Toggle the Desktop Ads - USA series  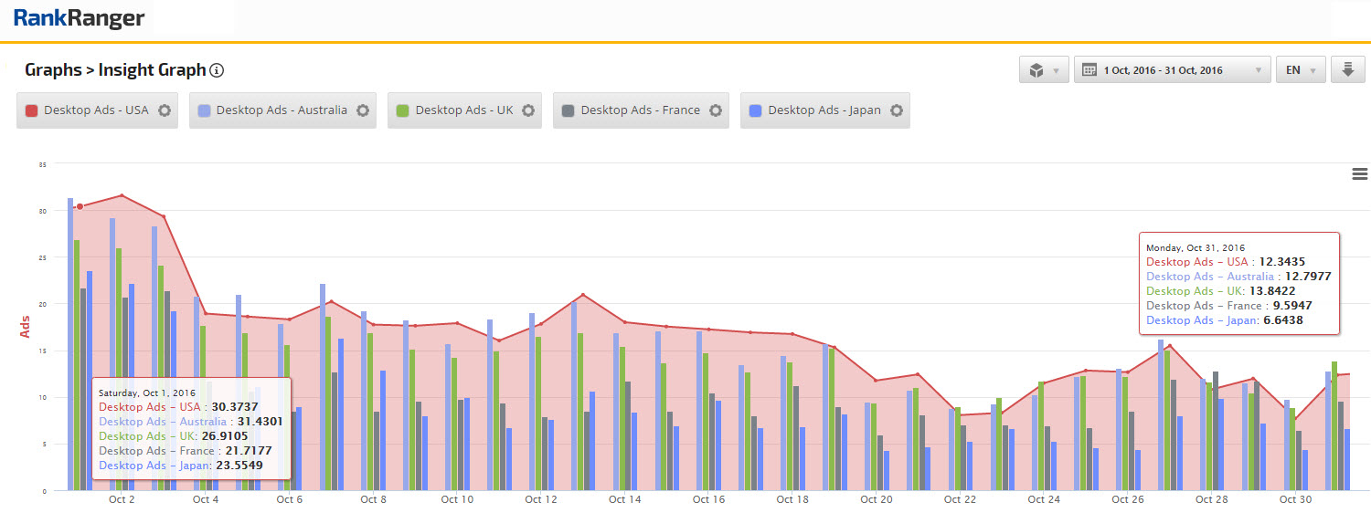[96, 110]
